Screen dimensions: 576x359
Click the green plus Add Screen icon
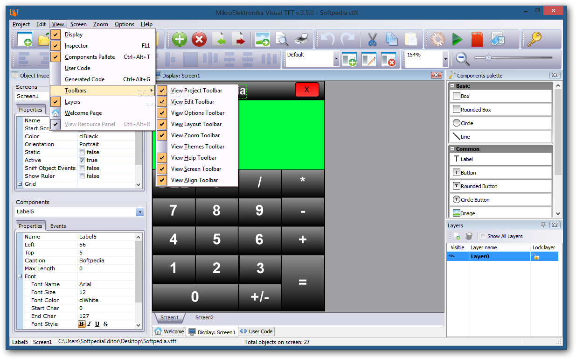coord(180,39)
